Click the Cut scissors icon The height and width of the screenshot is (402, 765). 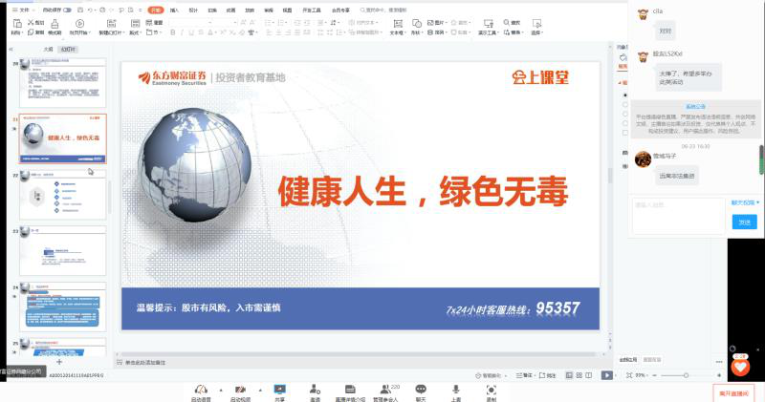(x=31, y=22)
